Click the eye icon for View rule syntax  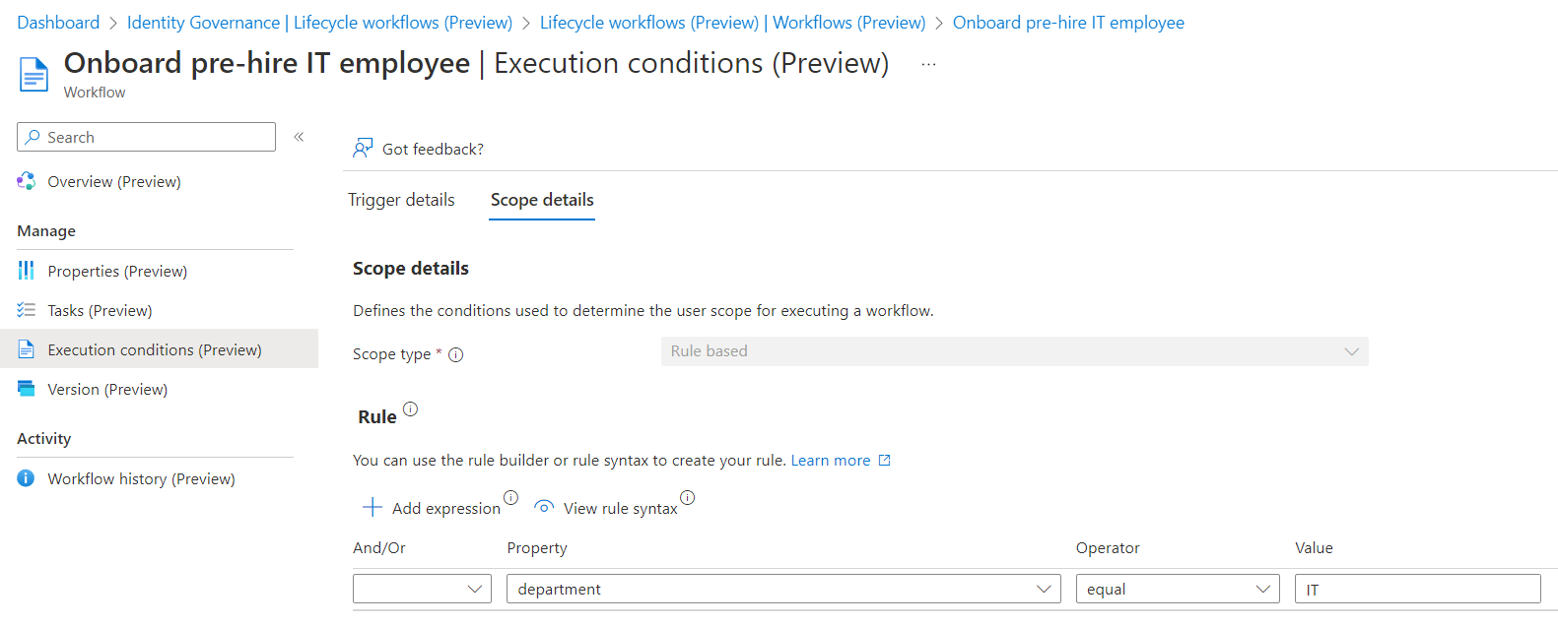click(x=544, y=507)
